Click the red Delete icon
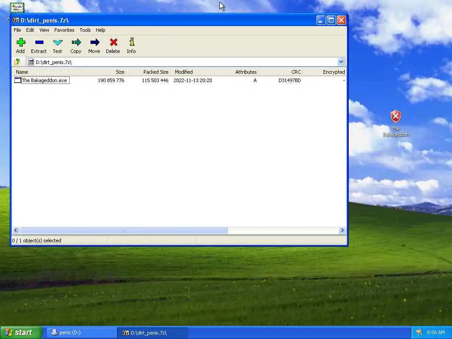 (x=113, y=43)
